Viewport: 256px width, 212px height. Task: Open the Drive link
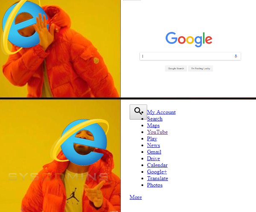(x=154, y=158)
